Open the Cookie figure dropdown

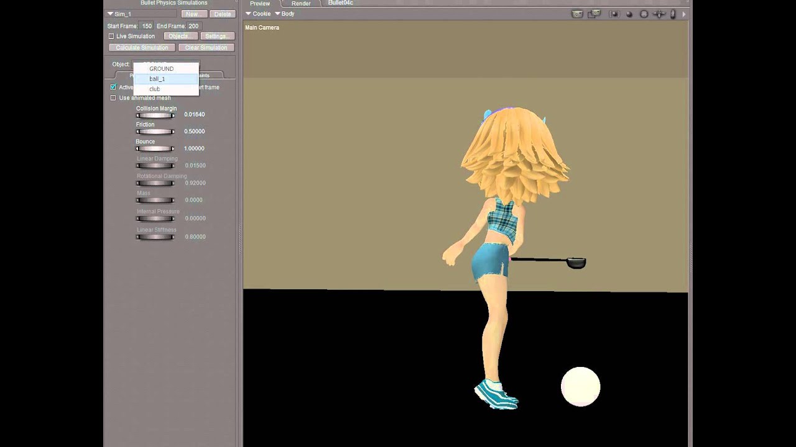point(257,14)
